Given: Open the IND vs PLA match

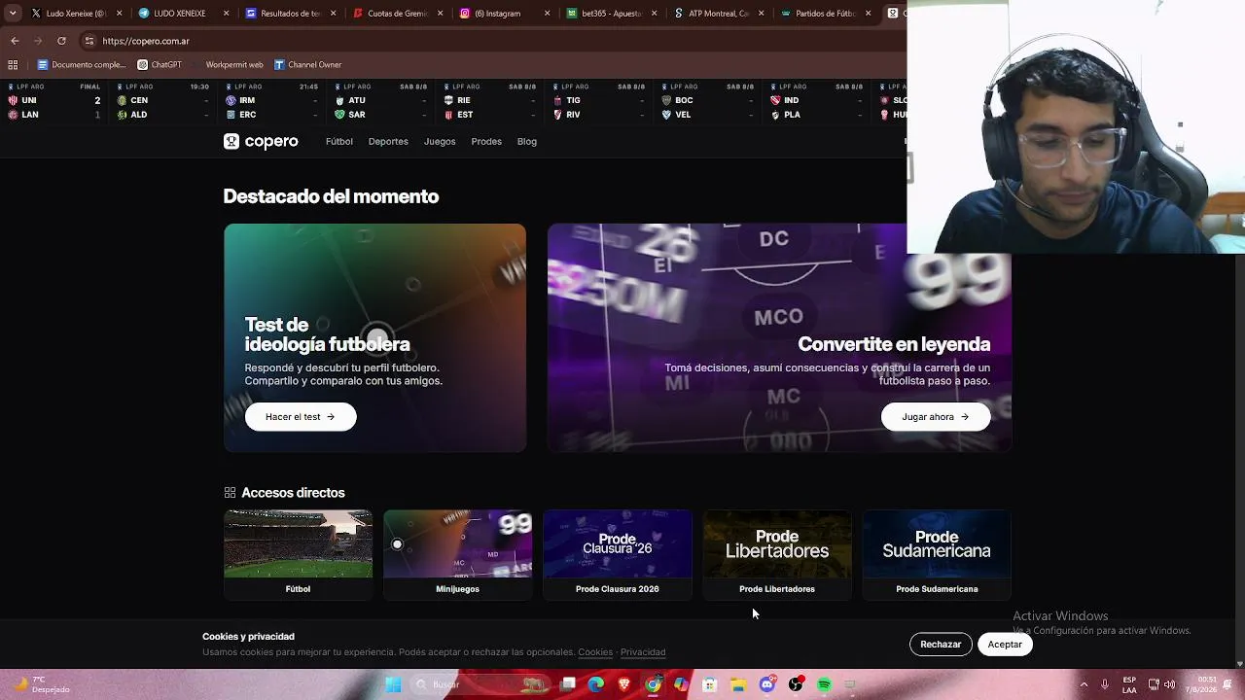Looking at the screenshot, I should [817, 101].
